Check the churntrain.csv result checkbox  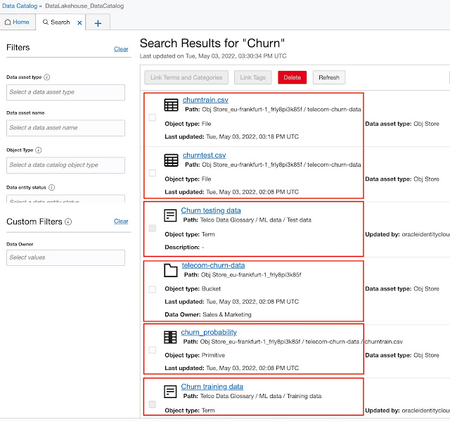click(x=153, y=117)
